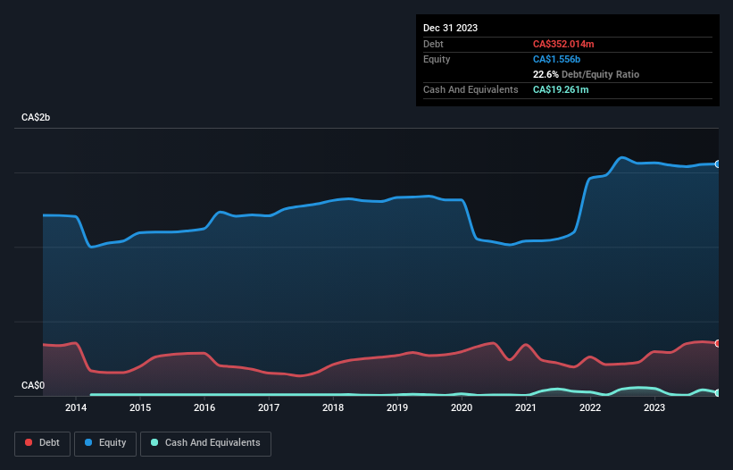The height and width of the screenshot is (470, 733).
Task: Toggle Cash And Equivalents legend button
Action: tap(205, 443)
